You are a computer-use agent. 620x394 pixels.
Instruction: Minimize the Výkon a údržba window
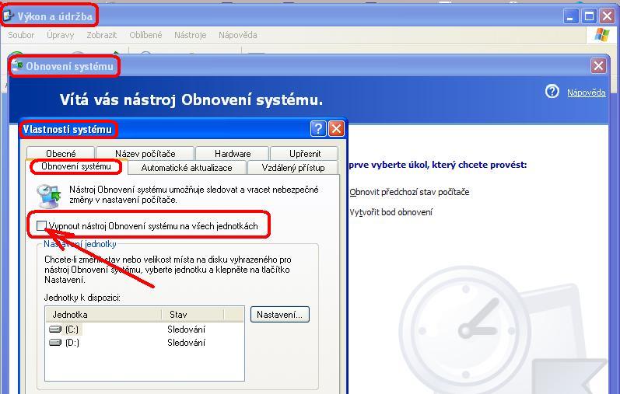click(570, 16)
